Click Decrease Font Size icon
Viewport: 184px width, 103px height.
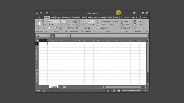(x=65, y=25)
